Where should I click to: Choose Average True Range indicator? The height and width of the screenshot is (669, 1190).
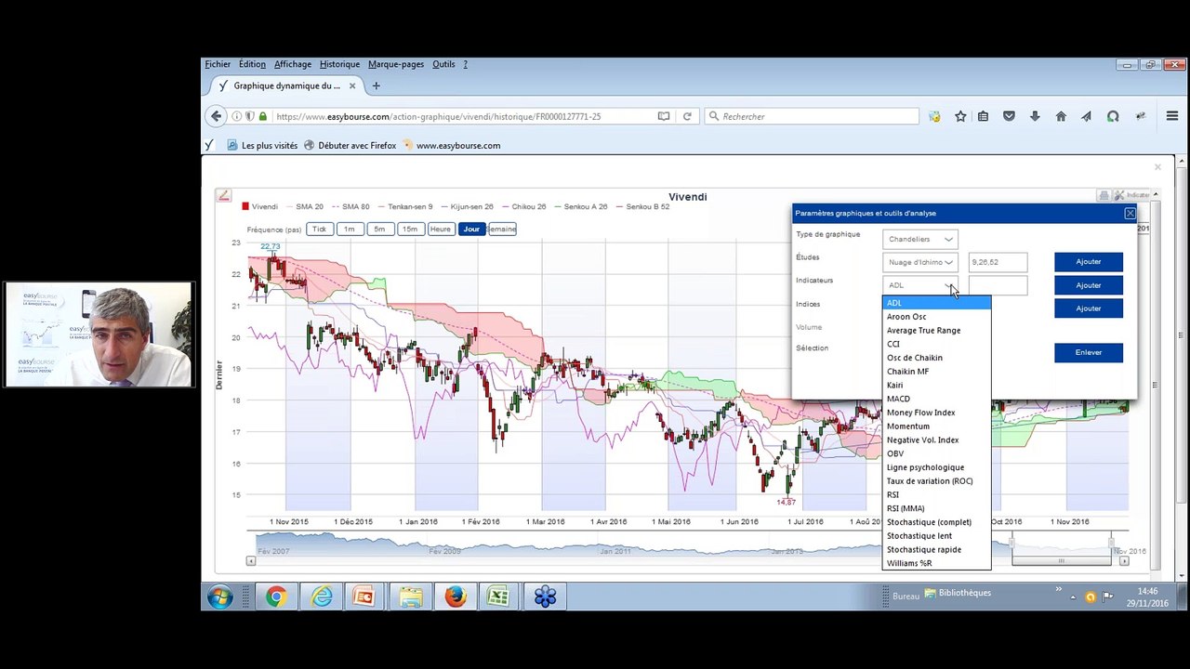pyautogui.click(x=936, y=331)
